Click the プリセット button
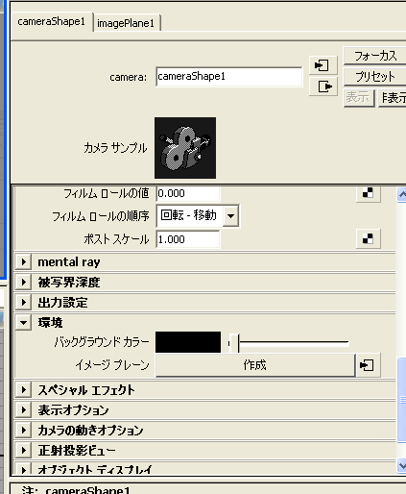 375,76
